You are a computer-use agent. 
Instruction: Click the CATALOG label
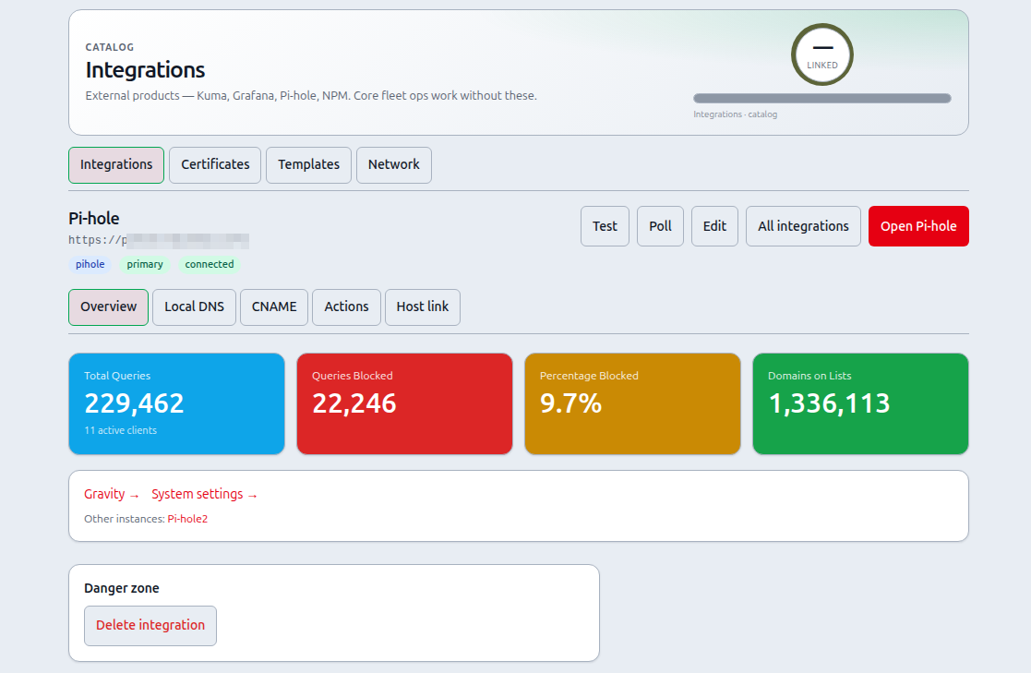(x=109, y=47)
